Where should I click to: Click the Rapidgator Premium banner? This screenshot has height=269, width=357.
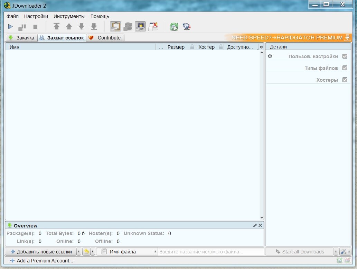(288, 37)
